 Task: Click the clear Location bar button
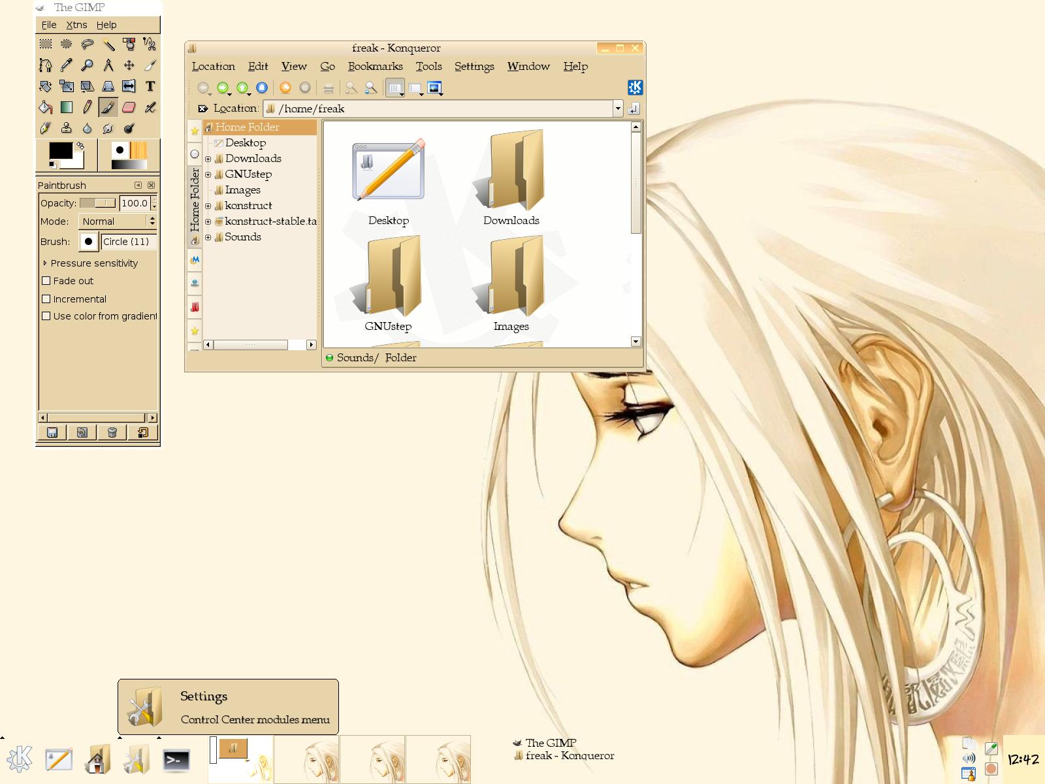tap(203, 108)
